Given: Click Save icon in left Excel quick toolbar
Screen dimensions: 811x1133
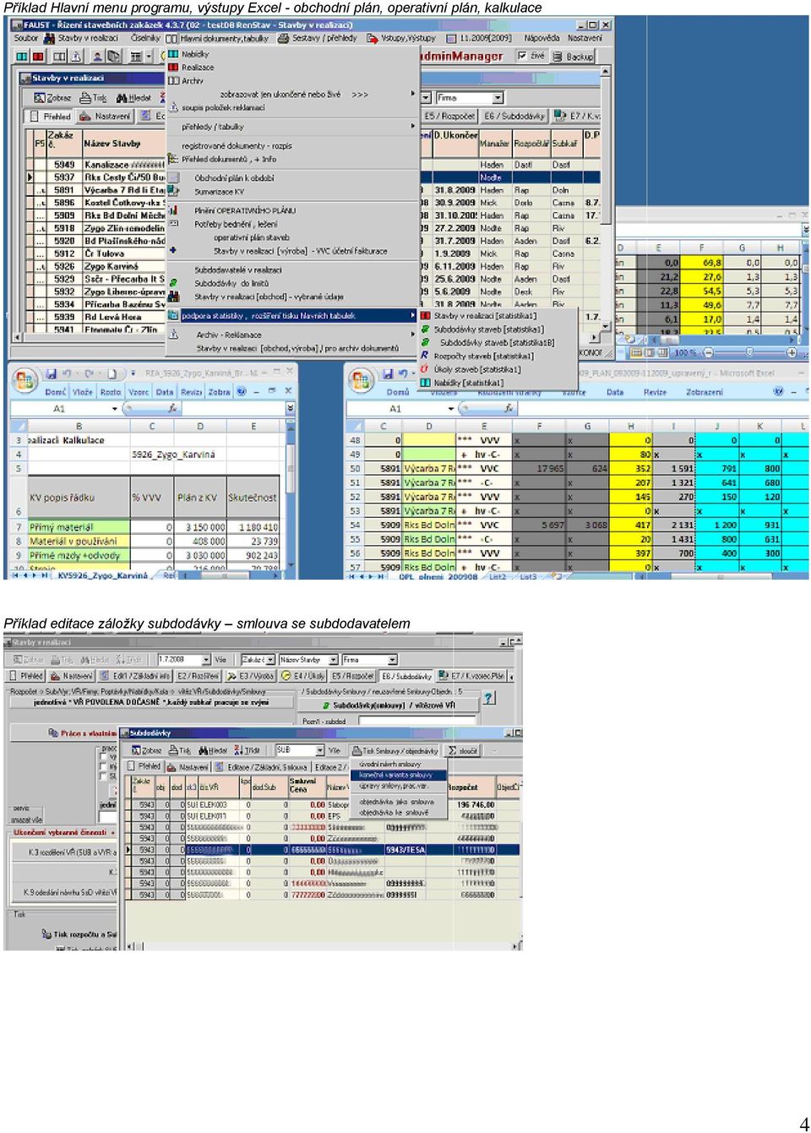Looking at the screenshot, I should coord(52,373).
